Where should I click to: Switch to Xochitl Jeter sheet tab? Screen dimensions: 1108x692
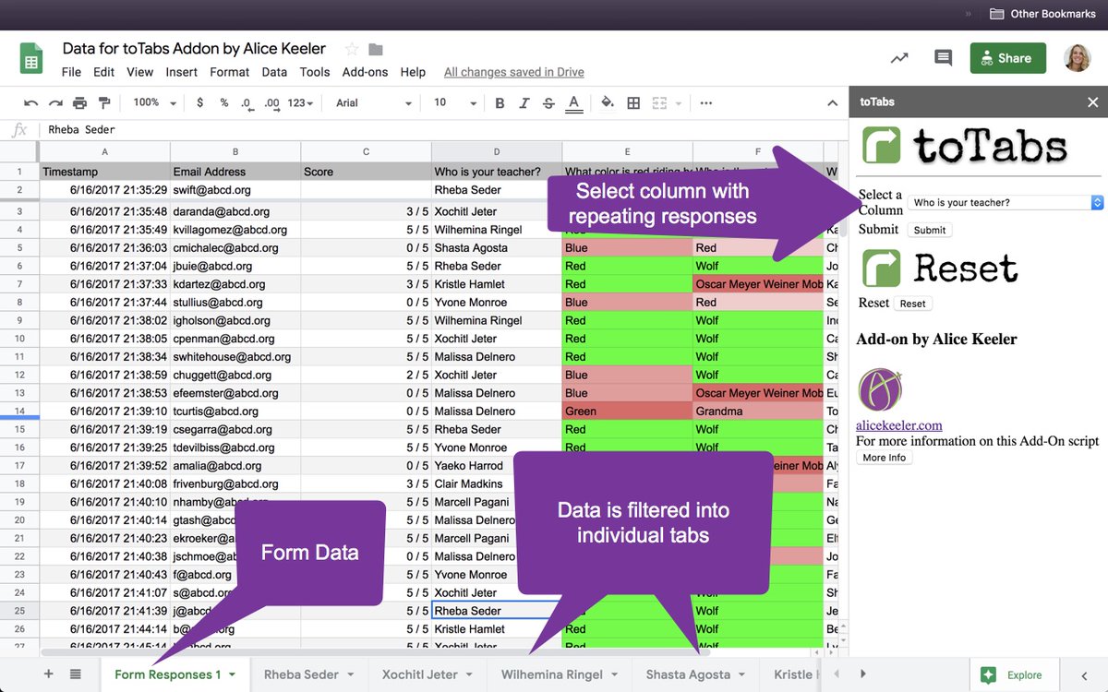pos(426,674)
